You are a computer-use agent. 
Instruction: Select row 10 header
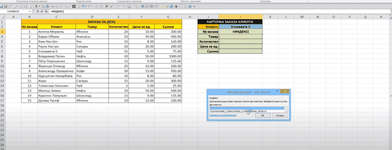[x=3, y=66]
